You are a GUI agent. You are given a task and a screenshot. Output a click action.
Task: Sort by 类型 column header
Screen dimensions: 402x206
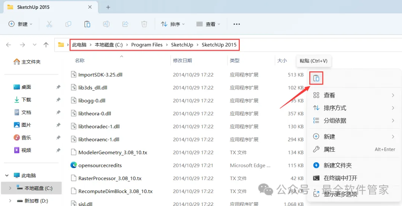[234, 61]
